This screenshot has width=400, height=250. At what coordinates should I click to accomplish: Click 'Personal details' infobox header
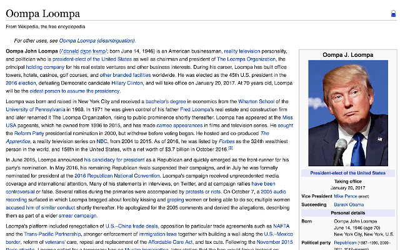pos(348,213)
